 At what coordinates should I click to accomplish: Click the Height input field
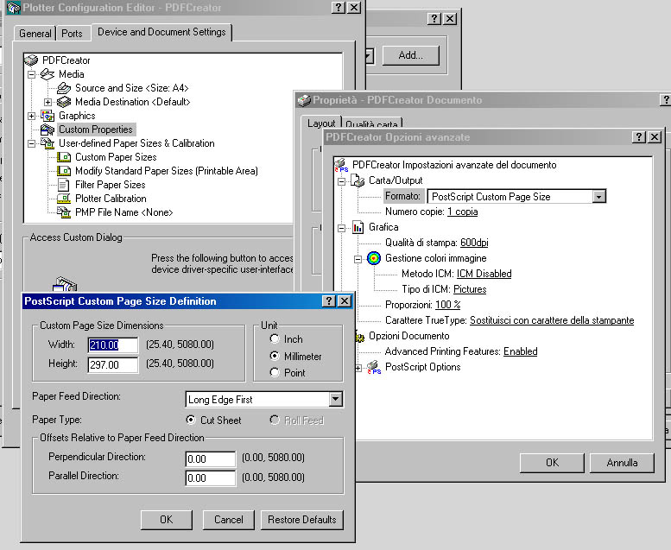click(113, 364)
